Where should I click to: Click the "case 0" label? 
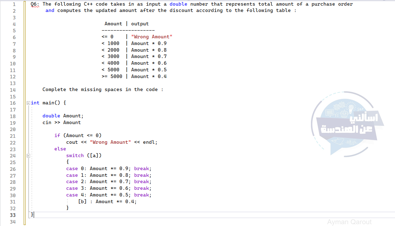click(73, 168)
